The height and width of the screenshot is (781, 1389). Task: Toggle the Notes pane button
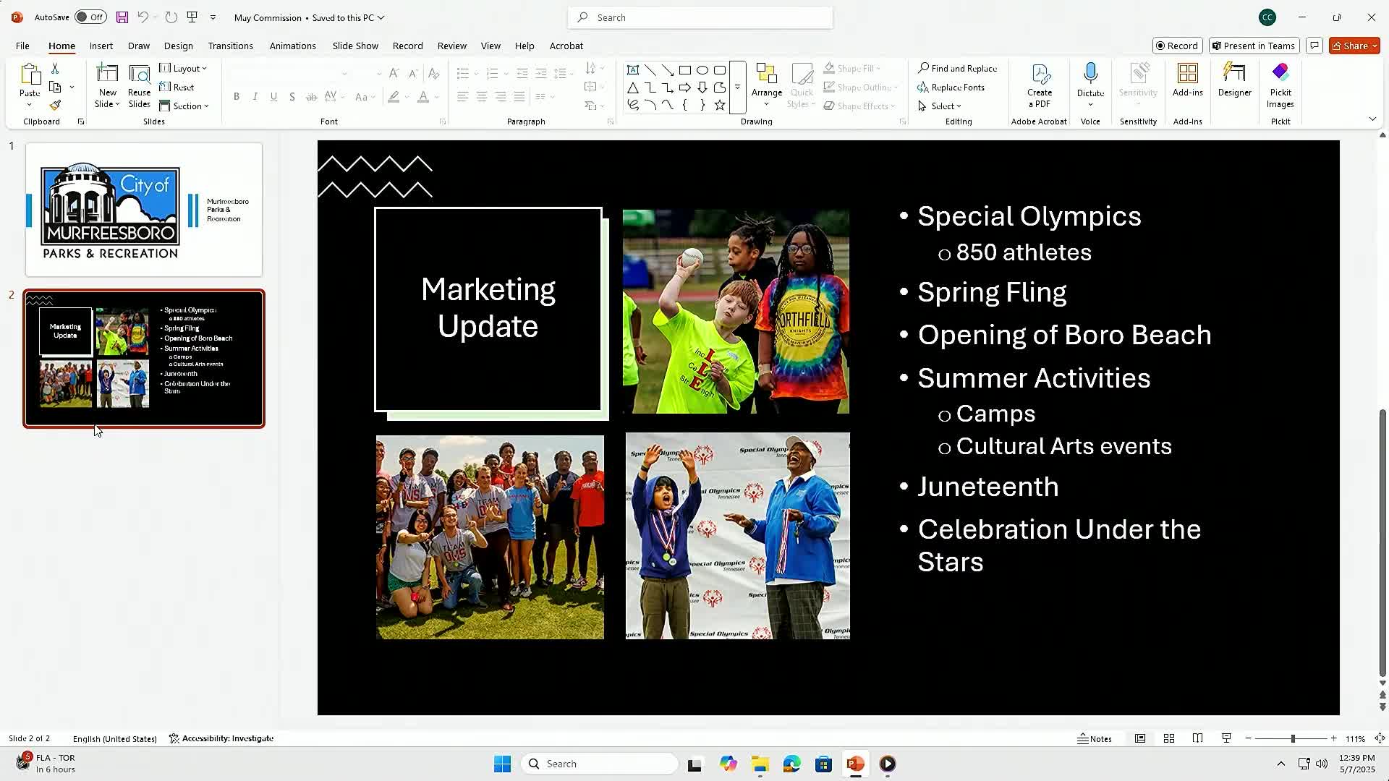[1095, 738]
